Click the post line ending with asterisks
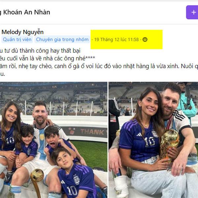This screenshot has height=198, width=198. 48,58
